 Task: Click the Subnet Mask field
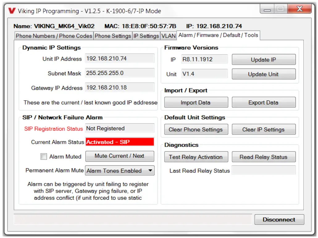(120, 73)
